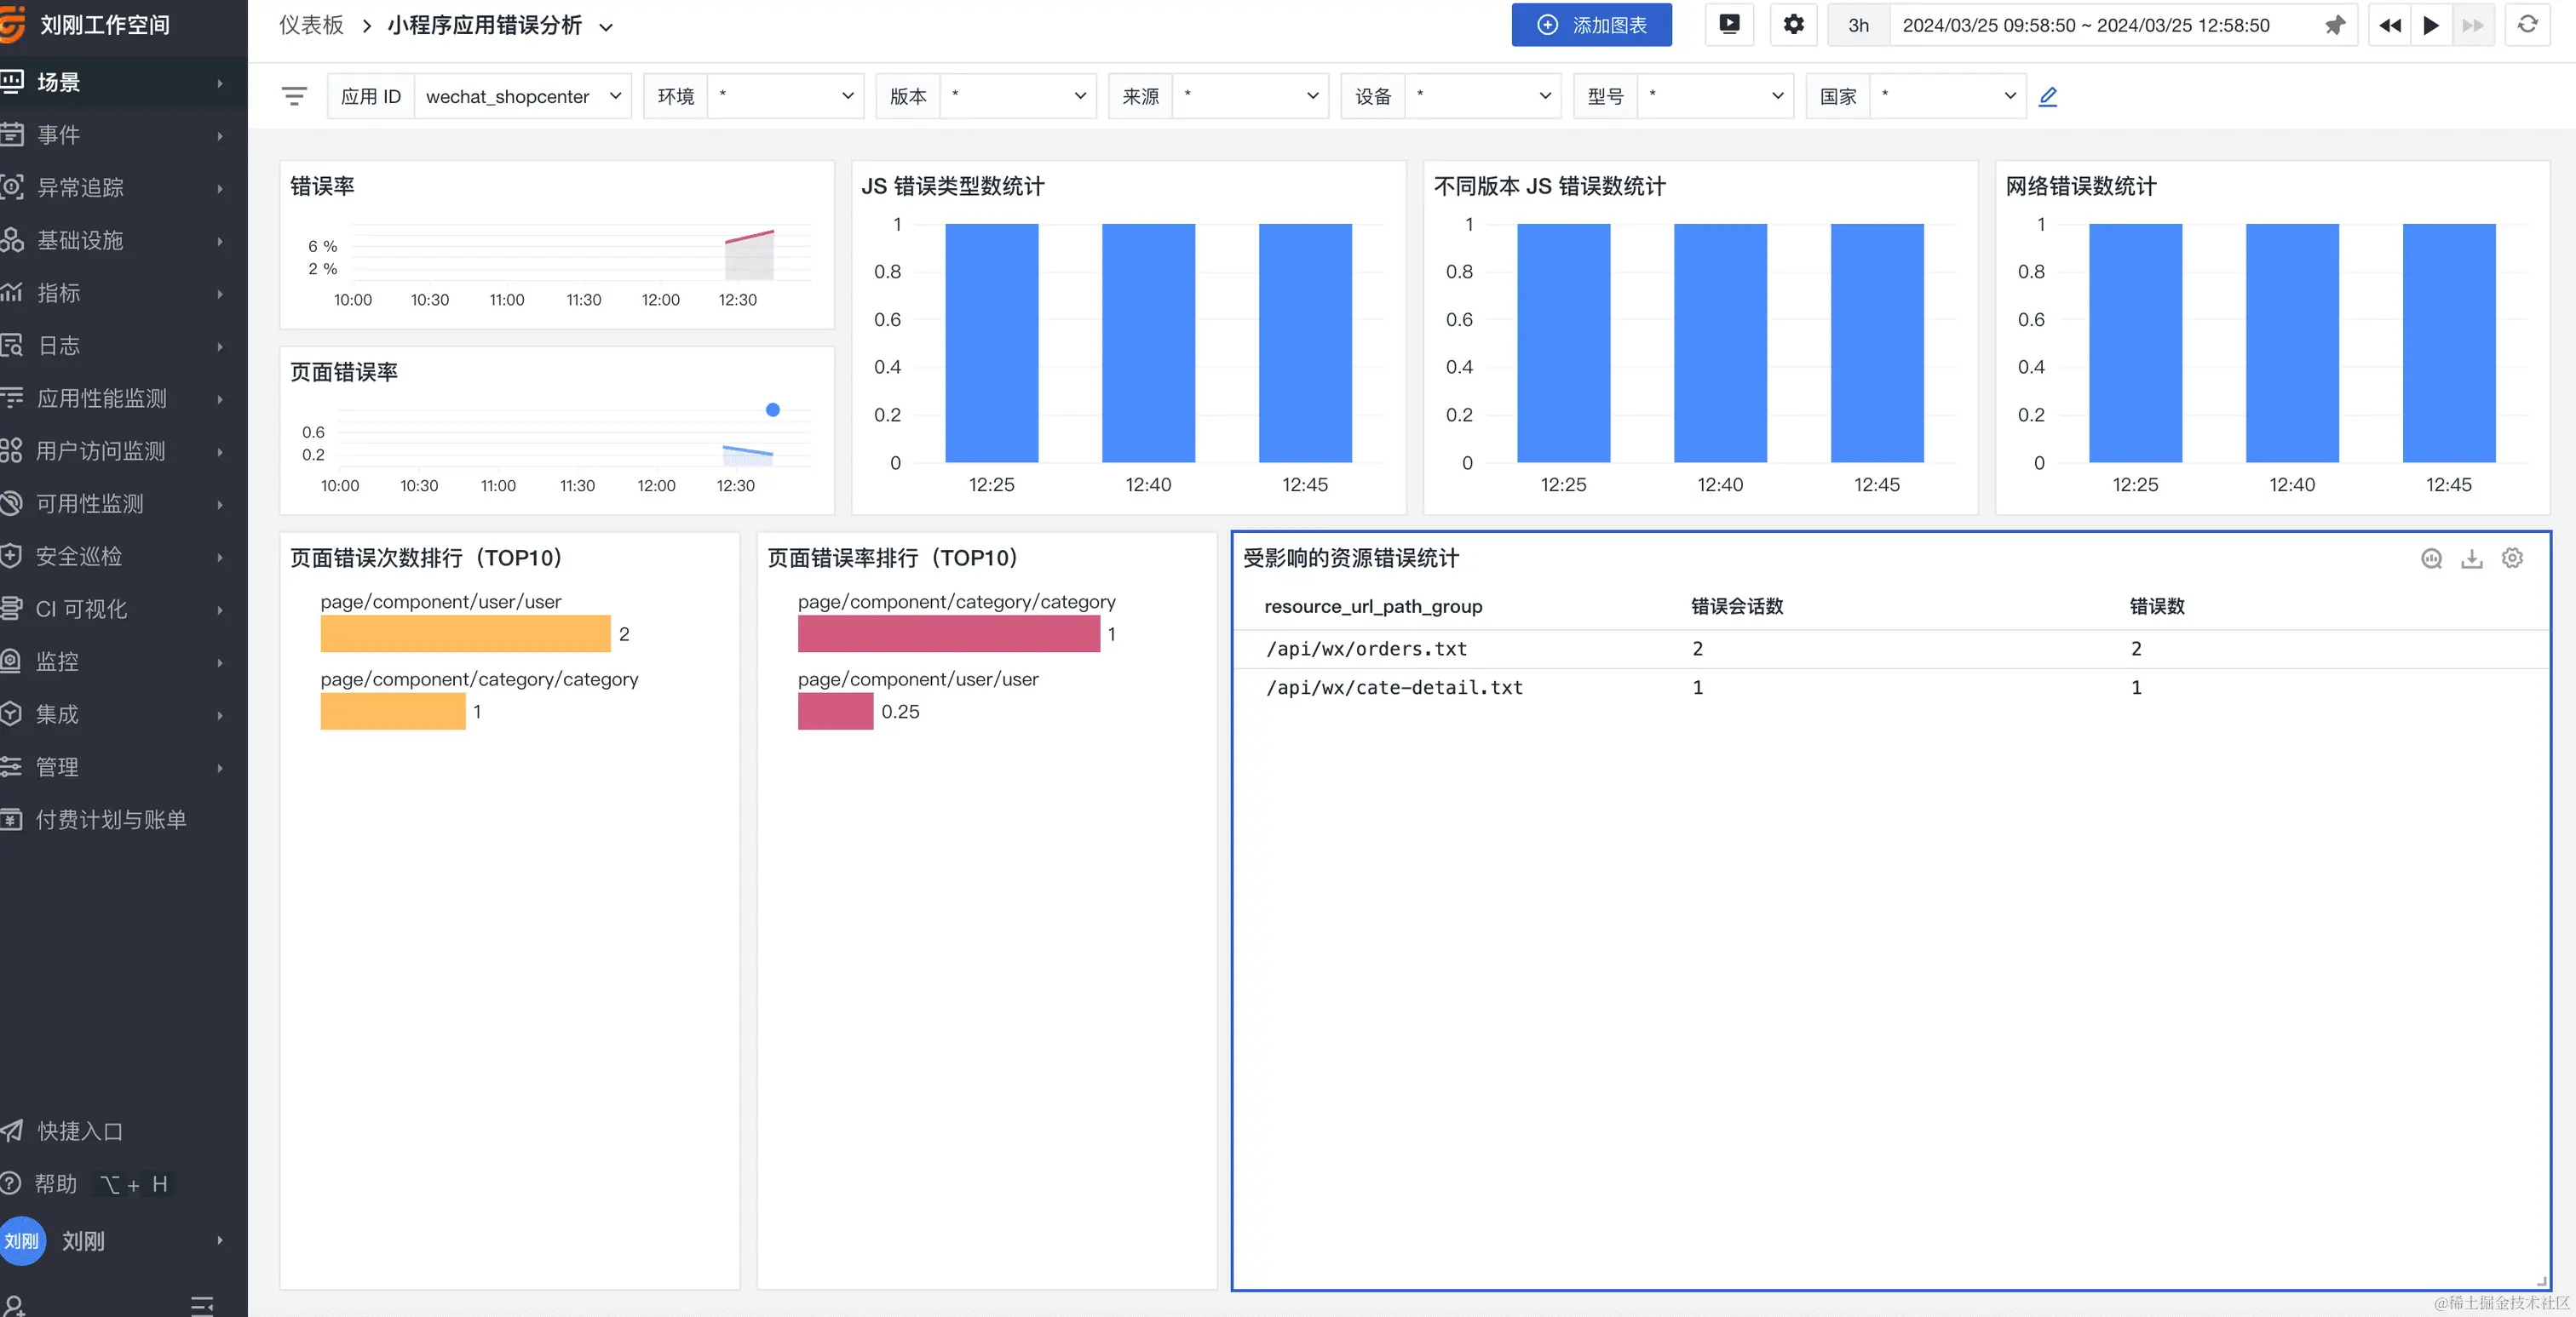Viewport: 2576px width, 1317px height.
Task: Toggle the filter bar lines icon
Action: pyautogui.click(x=294, y=96)
